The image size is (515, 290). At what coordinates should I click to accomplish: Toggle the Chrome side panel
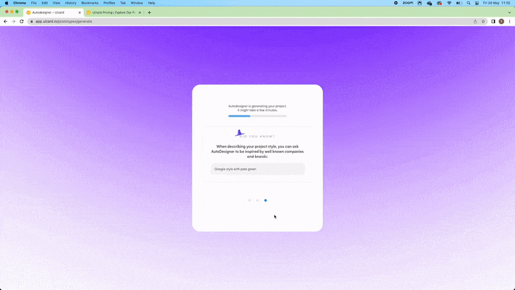493,21
